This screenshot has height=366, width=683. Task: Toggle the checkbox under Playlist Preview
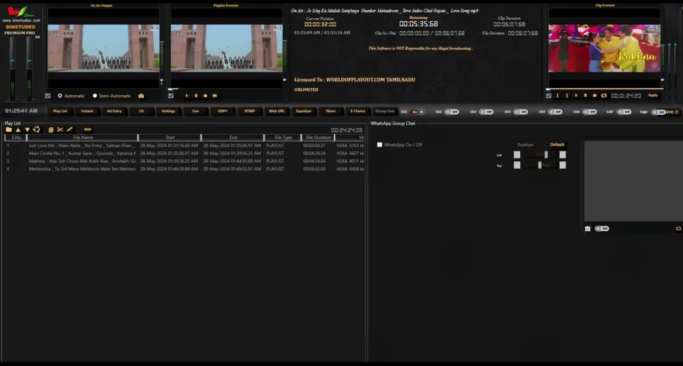(x=171, y=96)
